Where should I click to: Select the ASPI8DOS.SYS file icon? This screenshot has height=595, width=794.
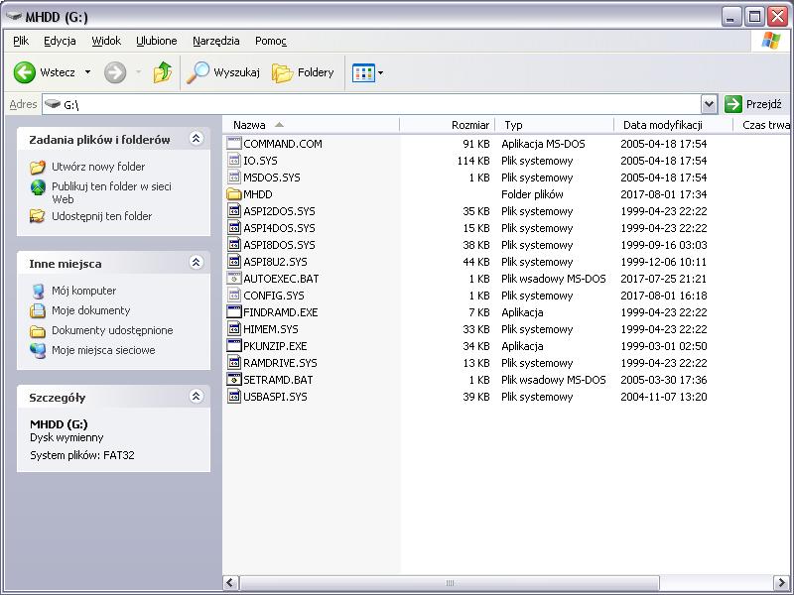[233, 245]
